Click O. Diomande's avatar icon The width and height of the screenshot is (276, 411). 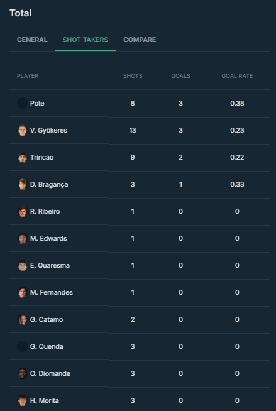point(23,373)
